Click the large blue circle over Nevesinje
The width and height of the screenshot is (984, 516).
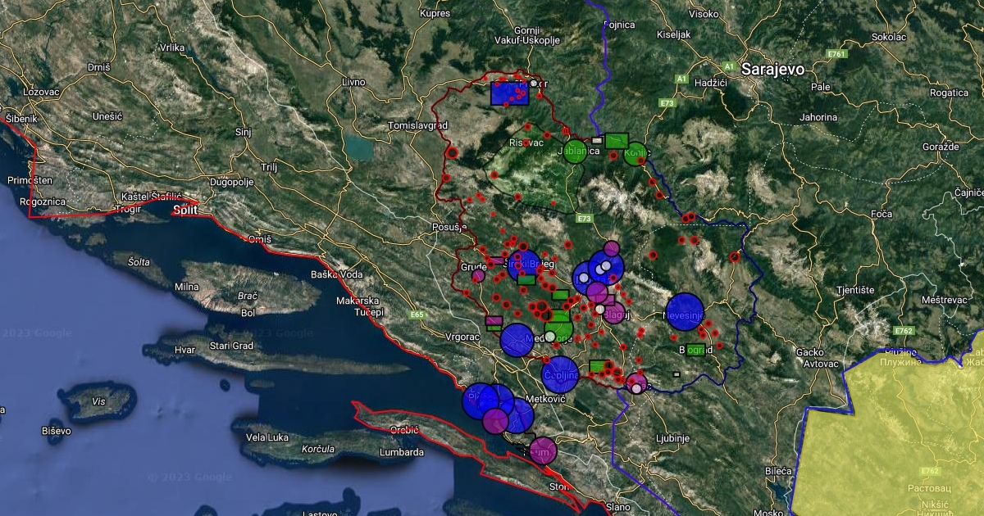pyautogui.click(x=686, y=312)
